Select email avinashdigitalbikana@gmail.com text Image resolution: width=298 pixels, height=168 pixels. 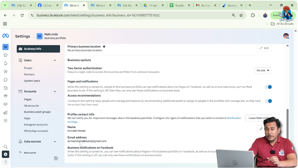click(x=87, y=141)
